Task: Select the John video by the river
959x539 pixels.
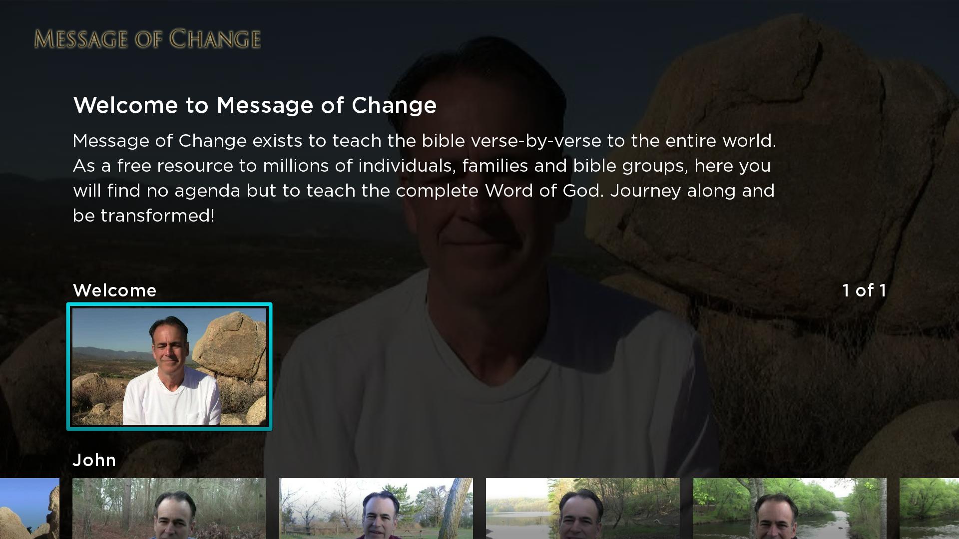Action: [x=790, y=508]
